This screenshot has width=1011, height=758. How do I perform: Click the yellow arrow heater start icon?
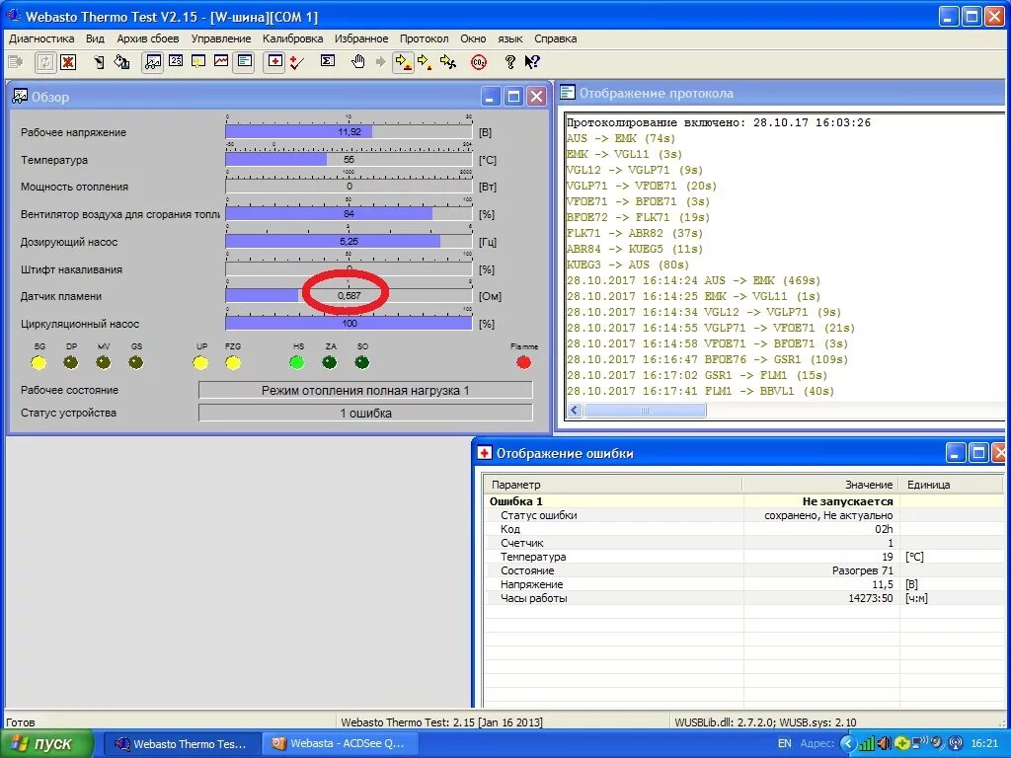(x=404, y=62)
